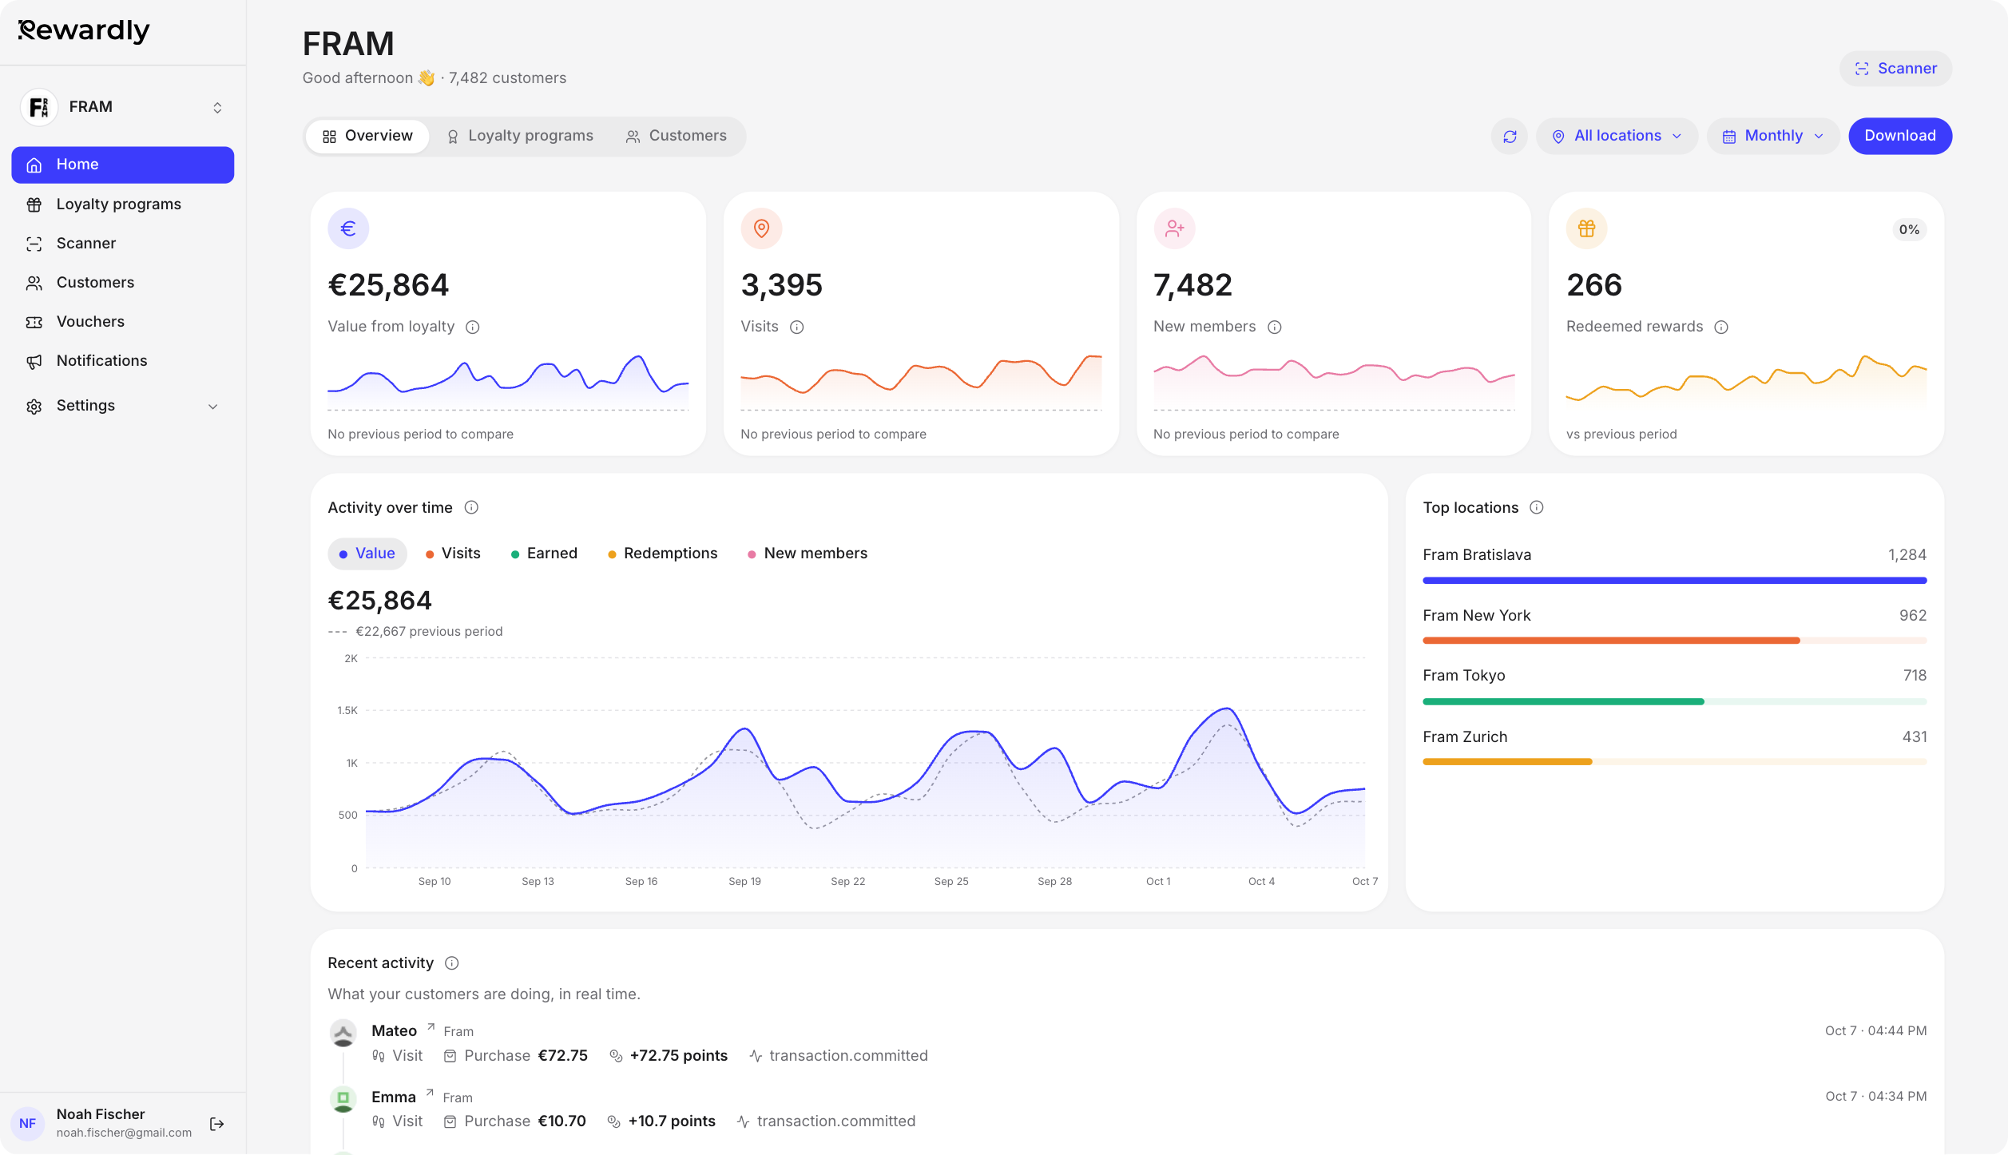Show info for Activity over time
The height and width of the screenshot is (1155, 2008).
point(471,508)
